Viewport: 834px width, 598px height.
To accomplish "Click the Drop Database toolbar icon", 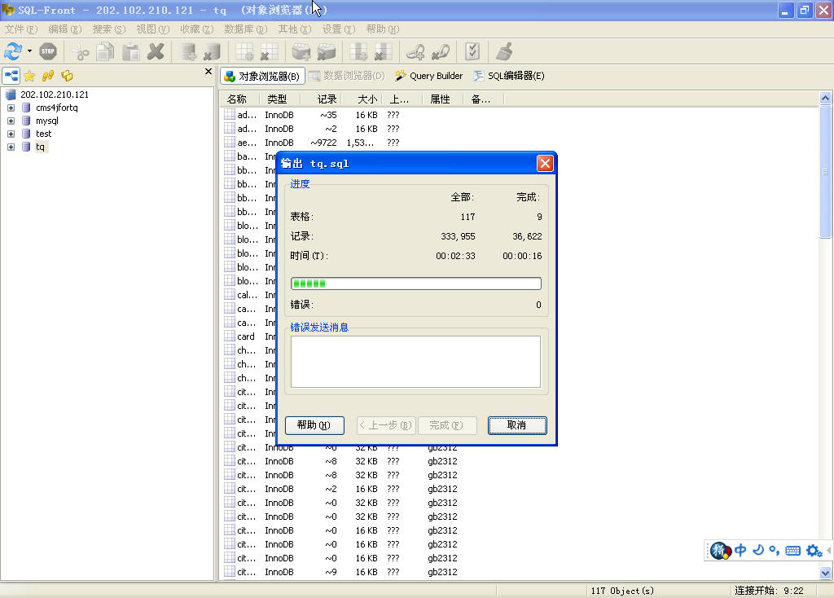I will (x=213, y=51).
